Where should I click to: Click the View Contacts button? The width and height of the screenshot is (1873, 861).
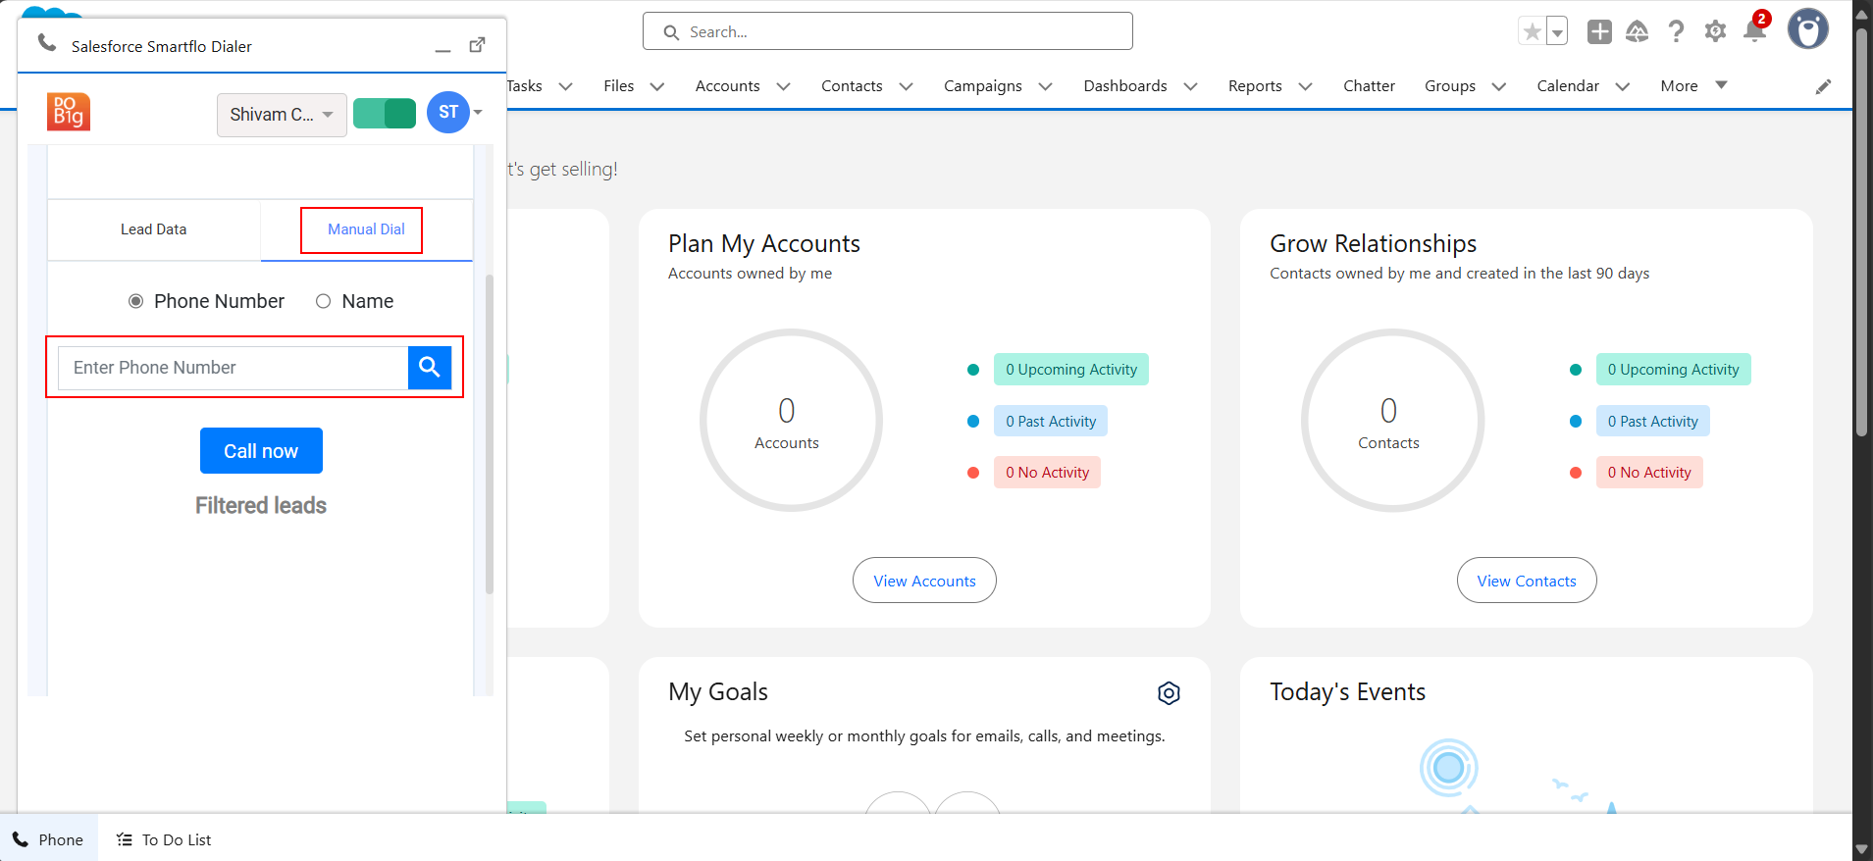tap(1527, 581)
